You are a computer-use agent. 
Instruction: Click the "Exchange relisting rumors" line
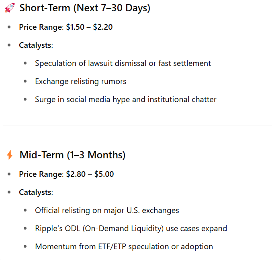pyautogui.click(x=80, y=81)
